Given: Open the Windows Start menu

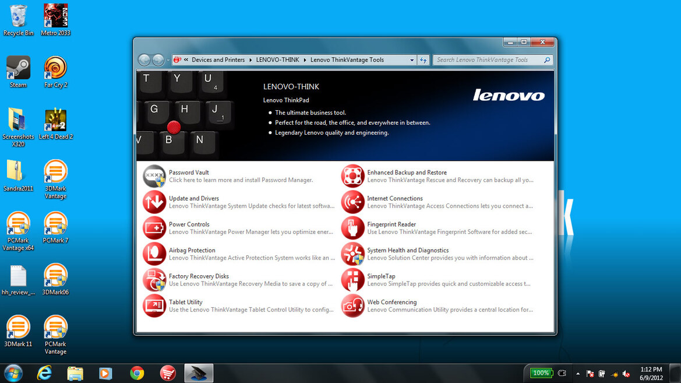Looking at the screenshot, I should [x=13, y=374].
